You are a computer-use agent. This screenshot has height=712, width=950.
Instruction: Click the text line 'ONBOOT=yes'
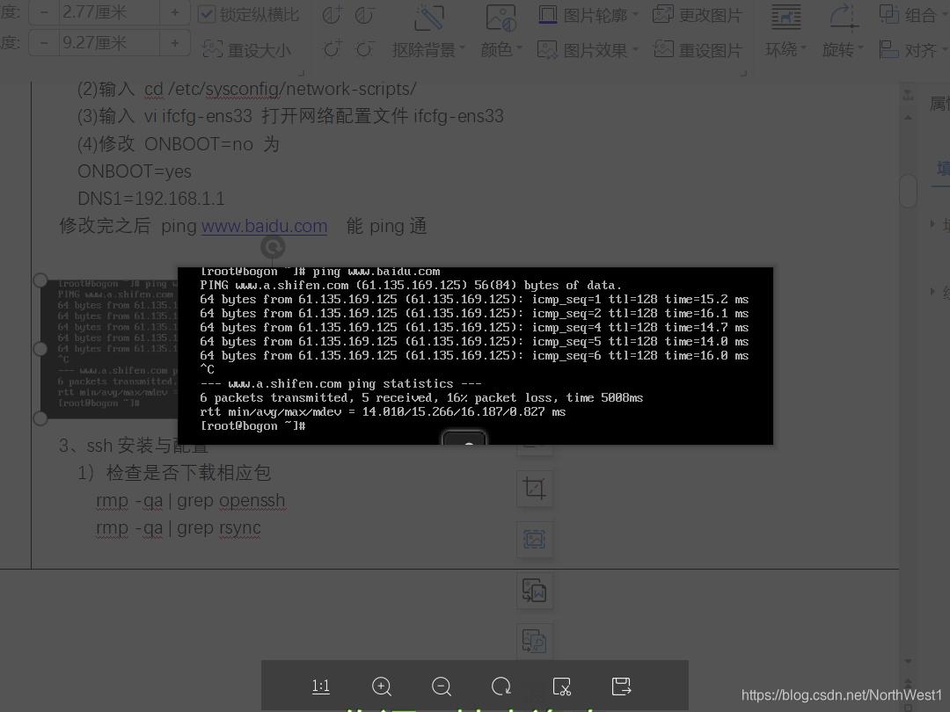click(x=135, y=172)
